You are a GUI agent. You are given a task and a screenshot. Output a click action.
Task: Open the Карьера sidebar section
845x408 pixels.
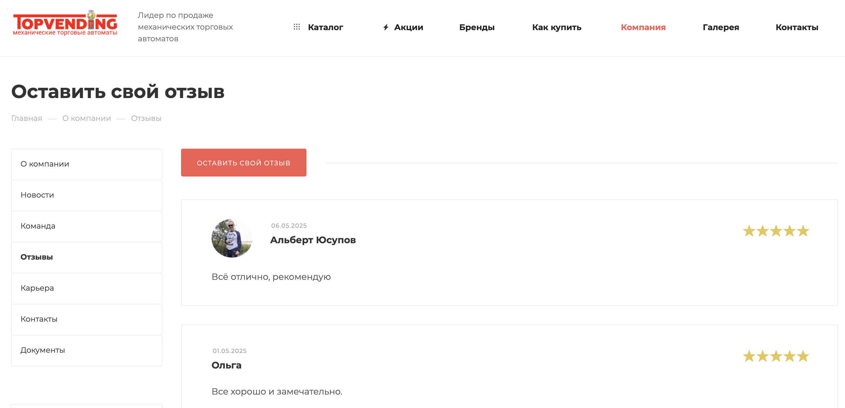pyautogui.click(x=38, y=288)
